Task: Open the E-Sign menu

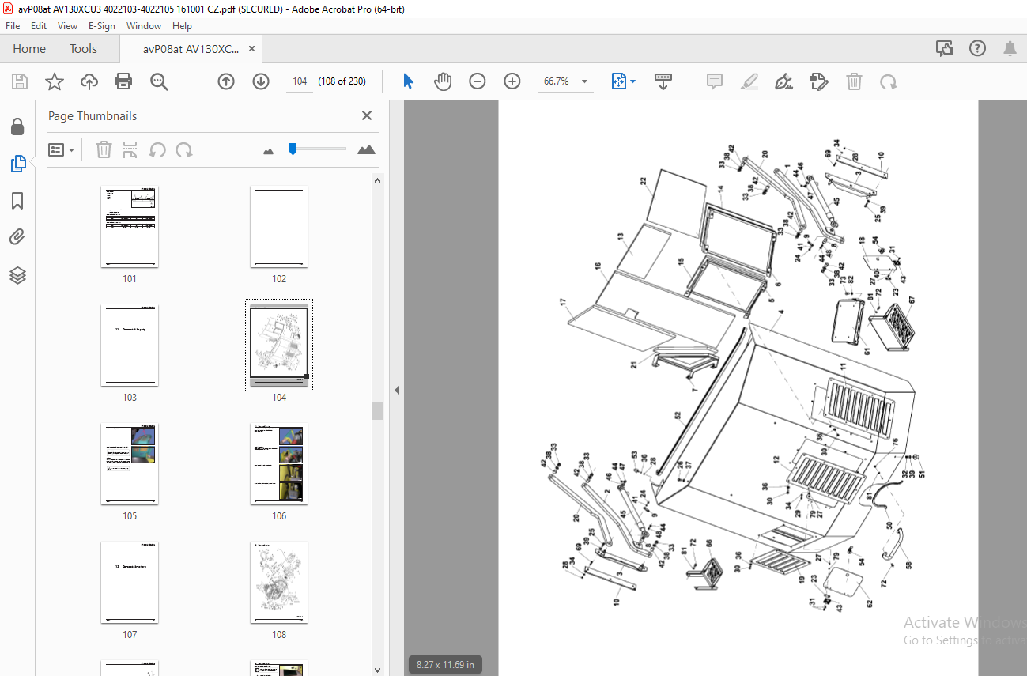Action: point(102,26)
